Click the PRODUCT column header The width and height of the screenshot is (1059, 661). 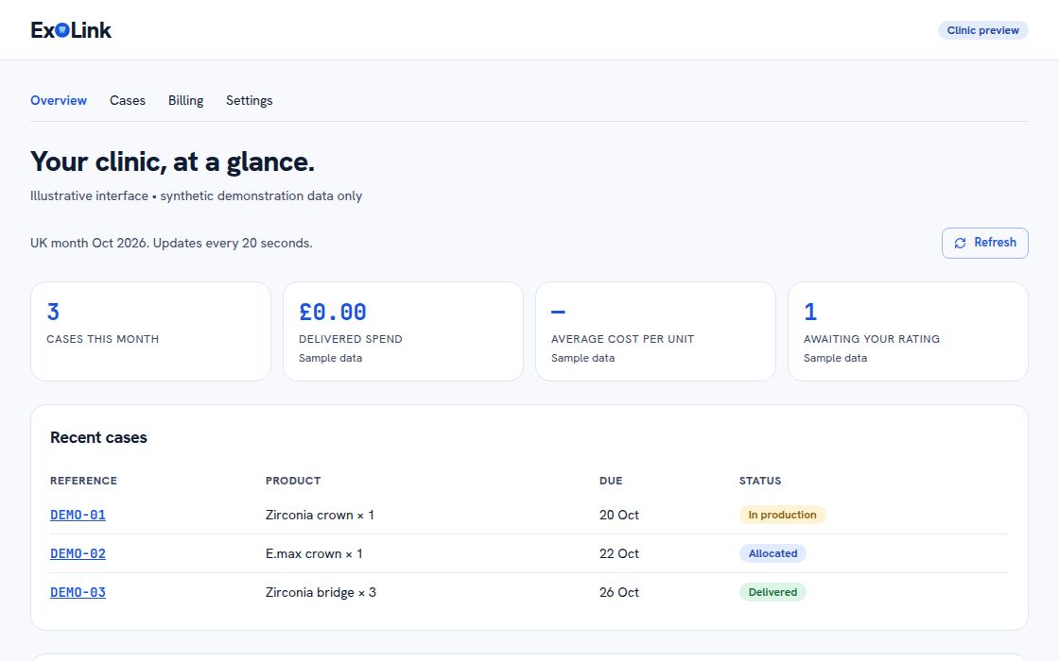click(293, 481)
